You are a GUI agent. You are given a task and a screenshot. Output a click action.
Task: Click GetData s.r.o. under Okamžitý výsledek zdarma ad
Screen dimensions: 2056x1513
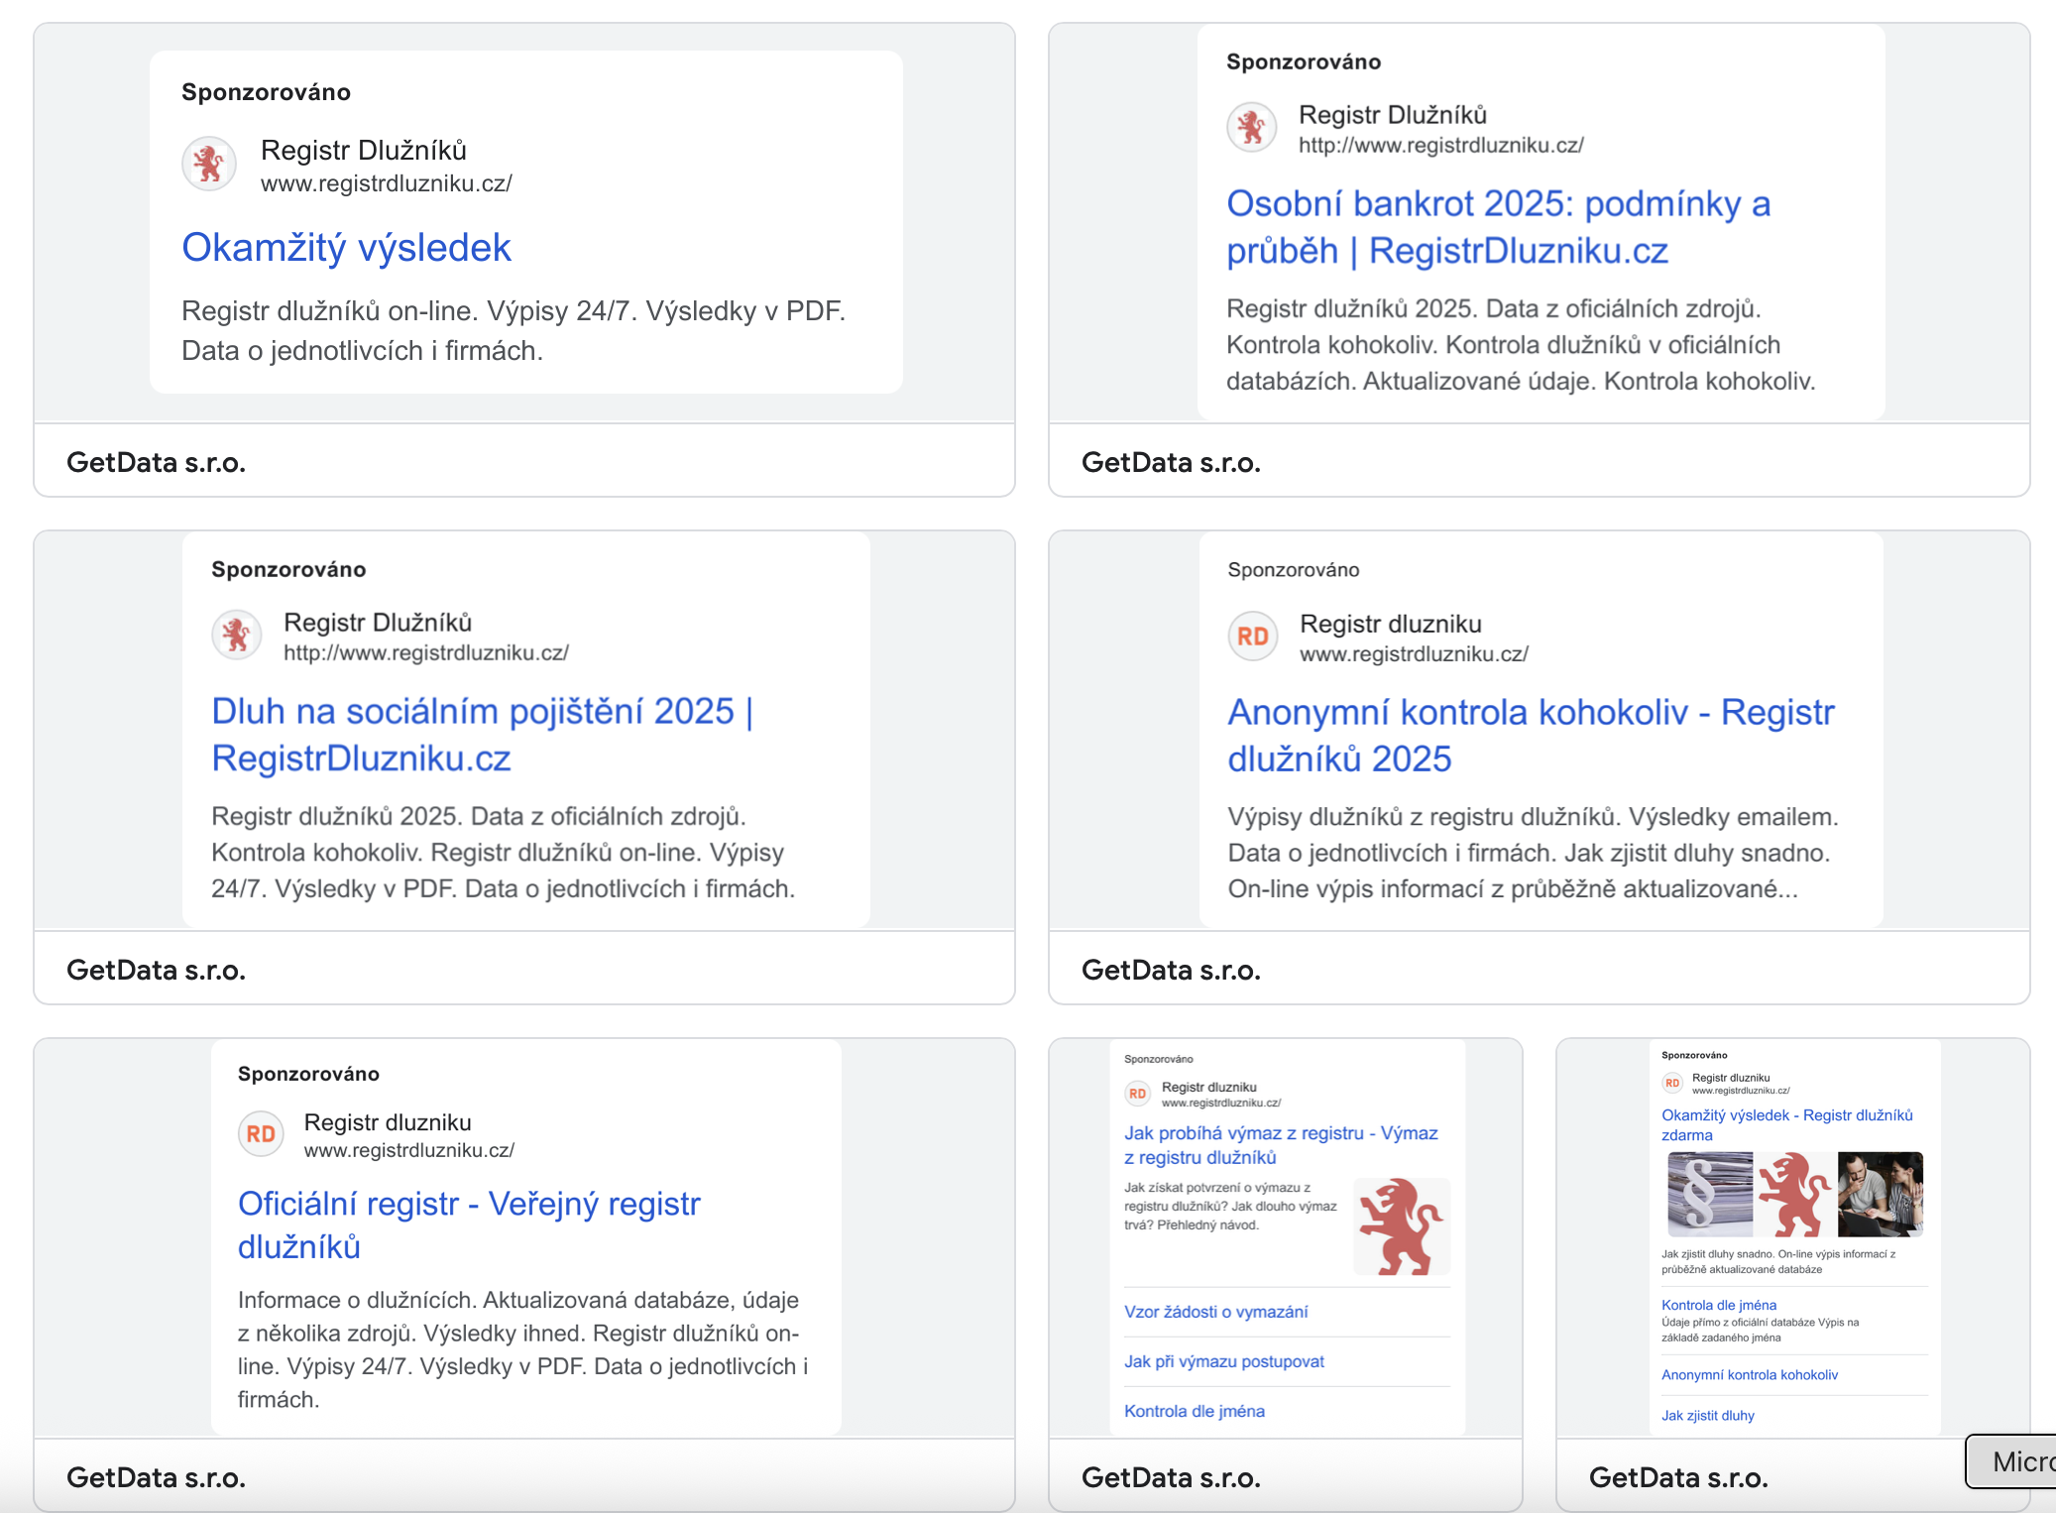pos(1678,1477)
